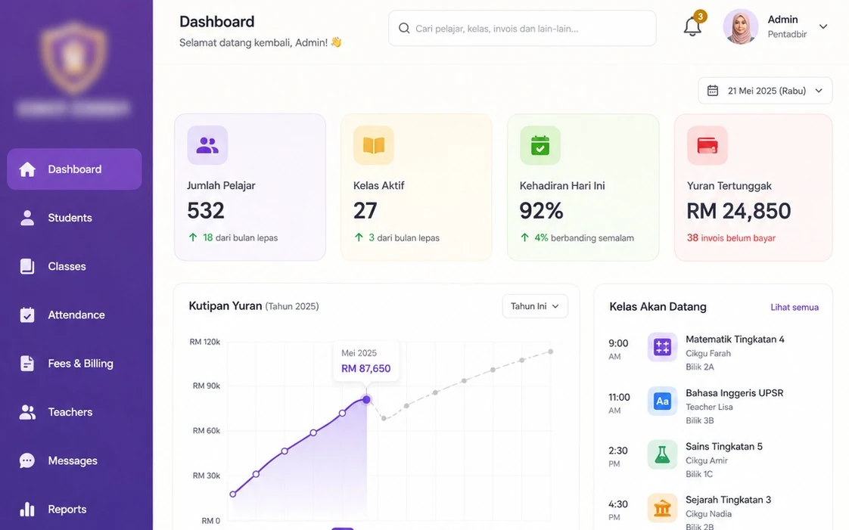Click the Sejarah Tingkatan 3 museum icon
849x530 pixels.
click(662, 508)
